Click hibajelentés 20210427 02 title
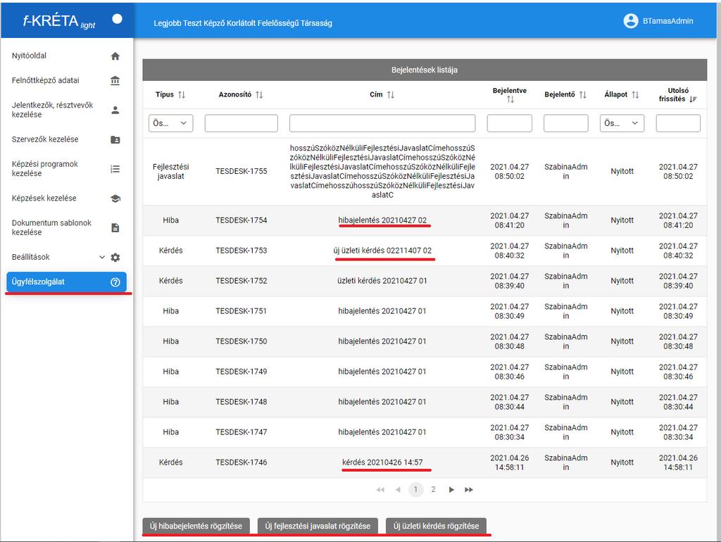721x542 pixels. coord(382,220)
